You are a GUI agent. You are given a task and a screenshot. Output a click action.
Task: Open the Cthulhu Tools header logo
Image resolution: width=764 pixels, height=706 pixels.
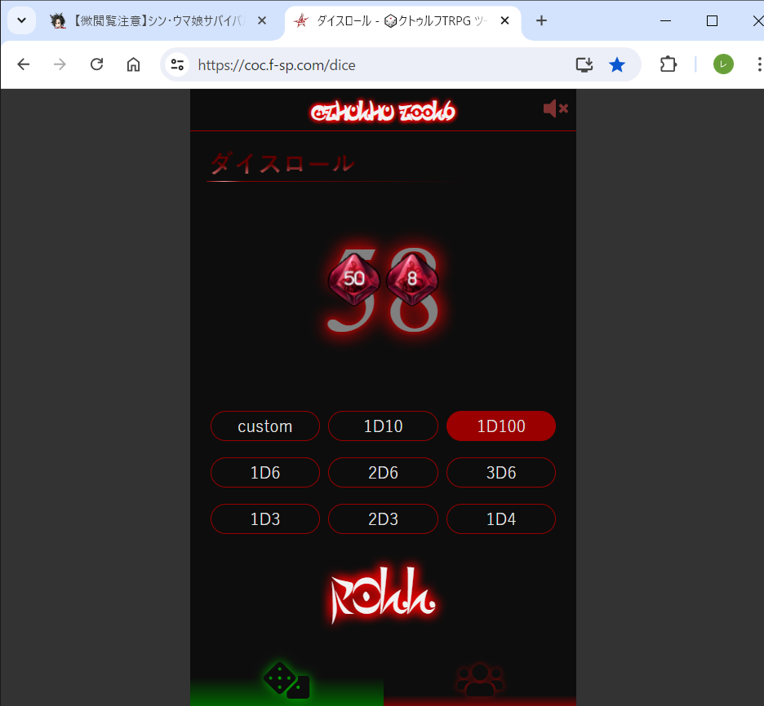coord(383,112)
